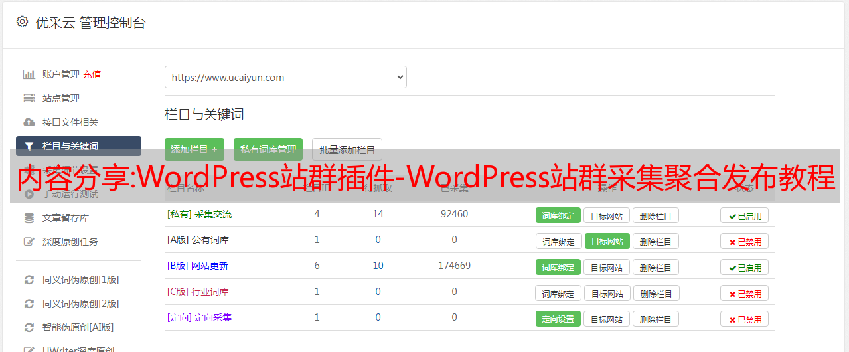
Task: Click the refresh icon of 同义词伪原创[2版]
Action: (29, 304)
